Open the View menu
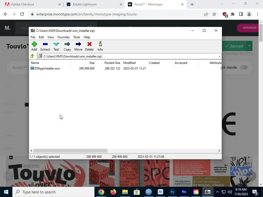This screenshot has width=263, height=197. (51, 37)
